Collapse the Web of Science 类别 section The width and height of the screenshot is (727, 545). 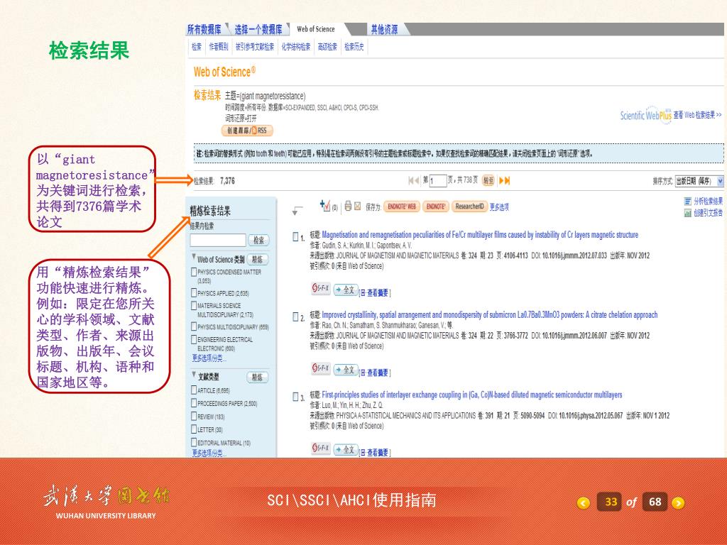click(x=194, y=256)
